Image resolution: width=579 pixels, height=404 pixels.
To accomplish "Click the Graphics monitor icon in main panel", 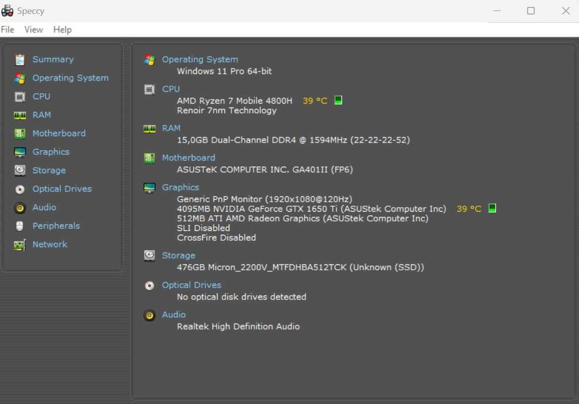I will click(149, 188).
